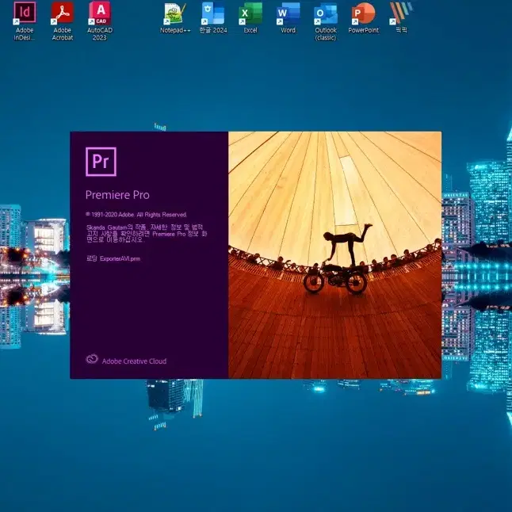This screenshot has width=512, height=512.
Task: Click the 1991-2020 Adobe copyright line
Action: (x=136, y=215)
